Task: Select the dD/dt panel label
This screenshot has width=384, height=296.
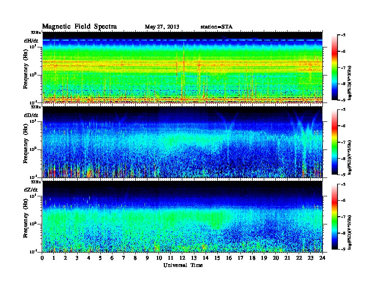Action: pos(31,115)
